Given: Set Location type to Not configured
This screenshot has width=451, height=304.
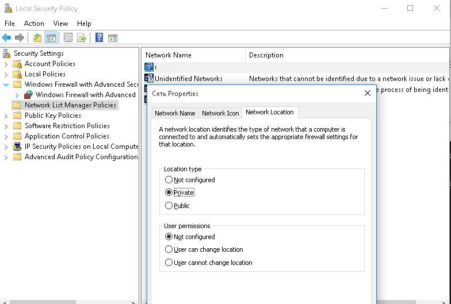Looking at the screenshot, I should (169, 180).
